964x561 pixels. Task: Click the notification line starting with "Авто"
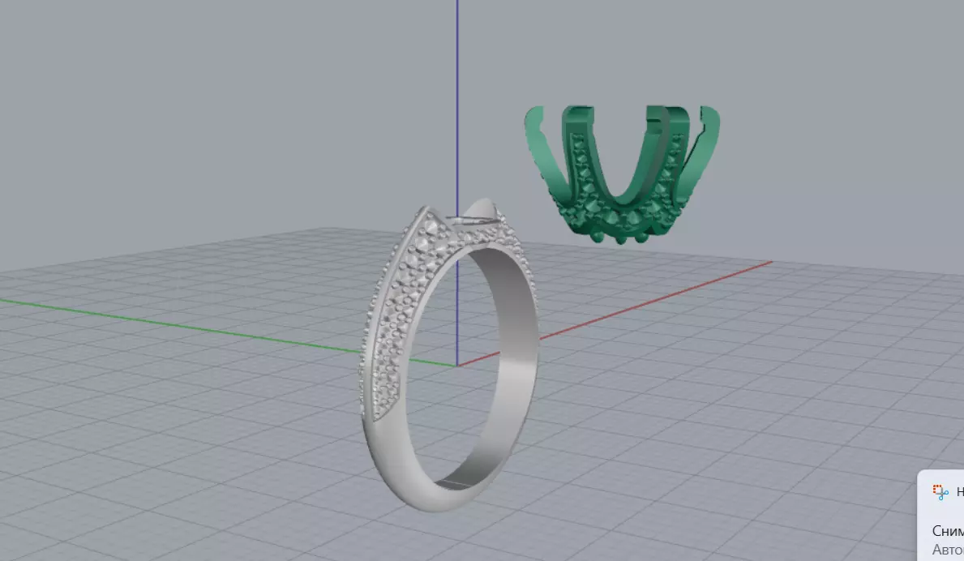[x=948, y=550]
